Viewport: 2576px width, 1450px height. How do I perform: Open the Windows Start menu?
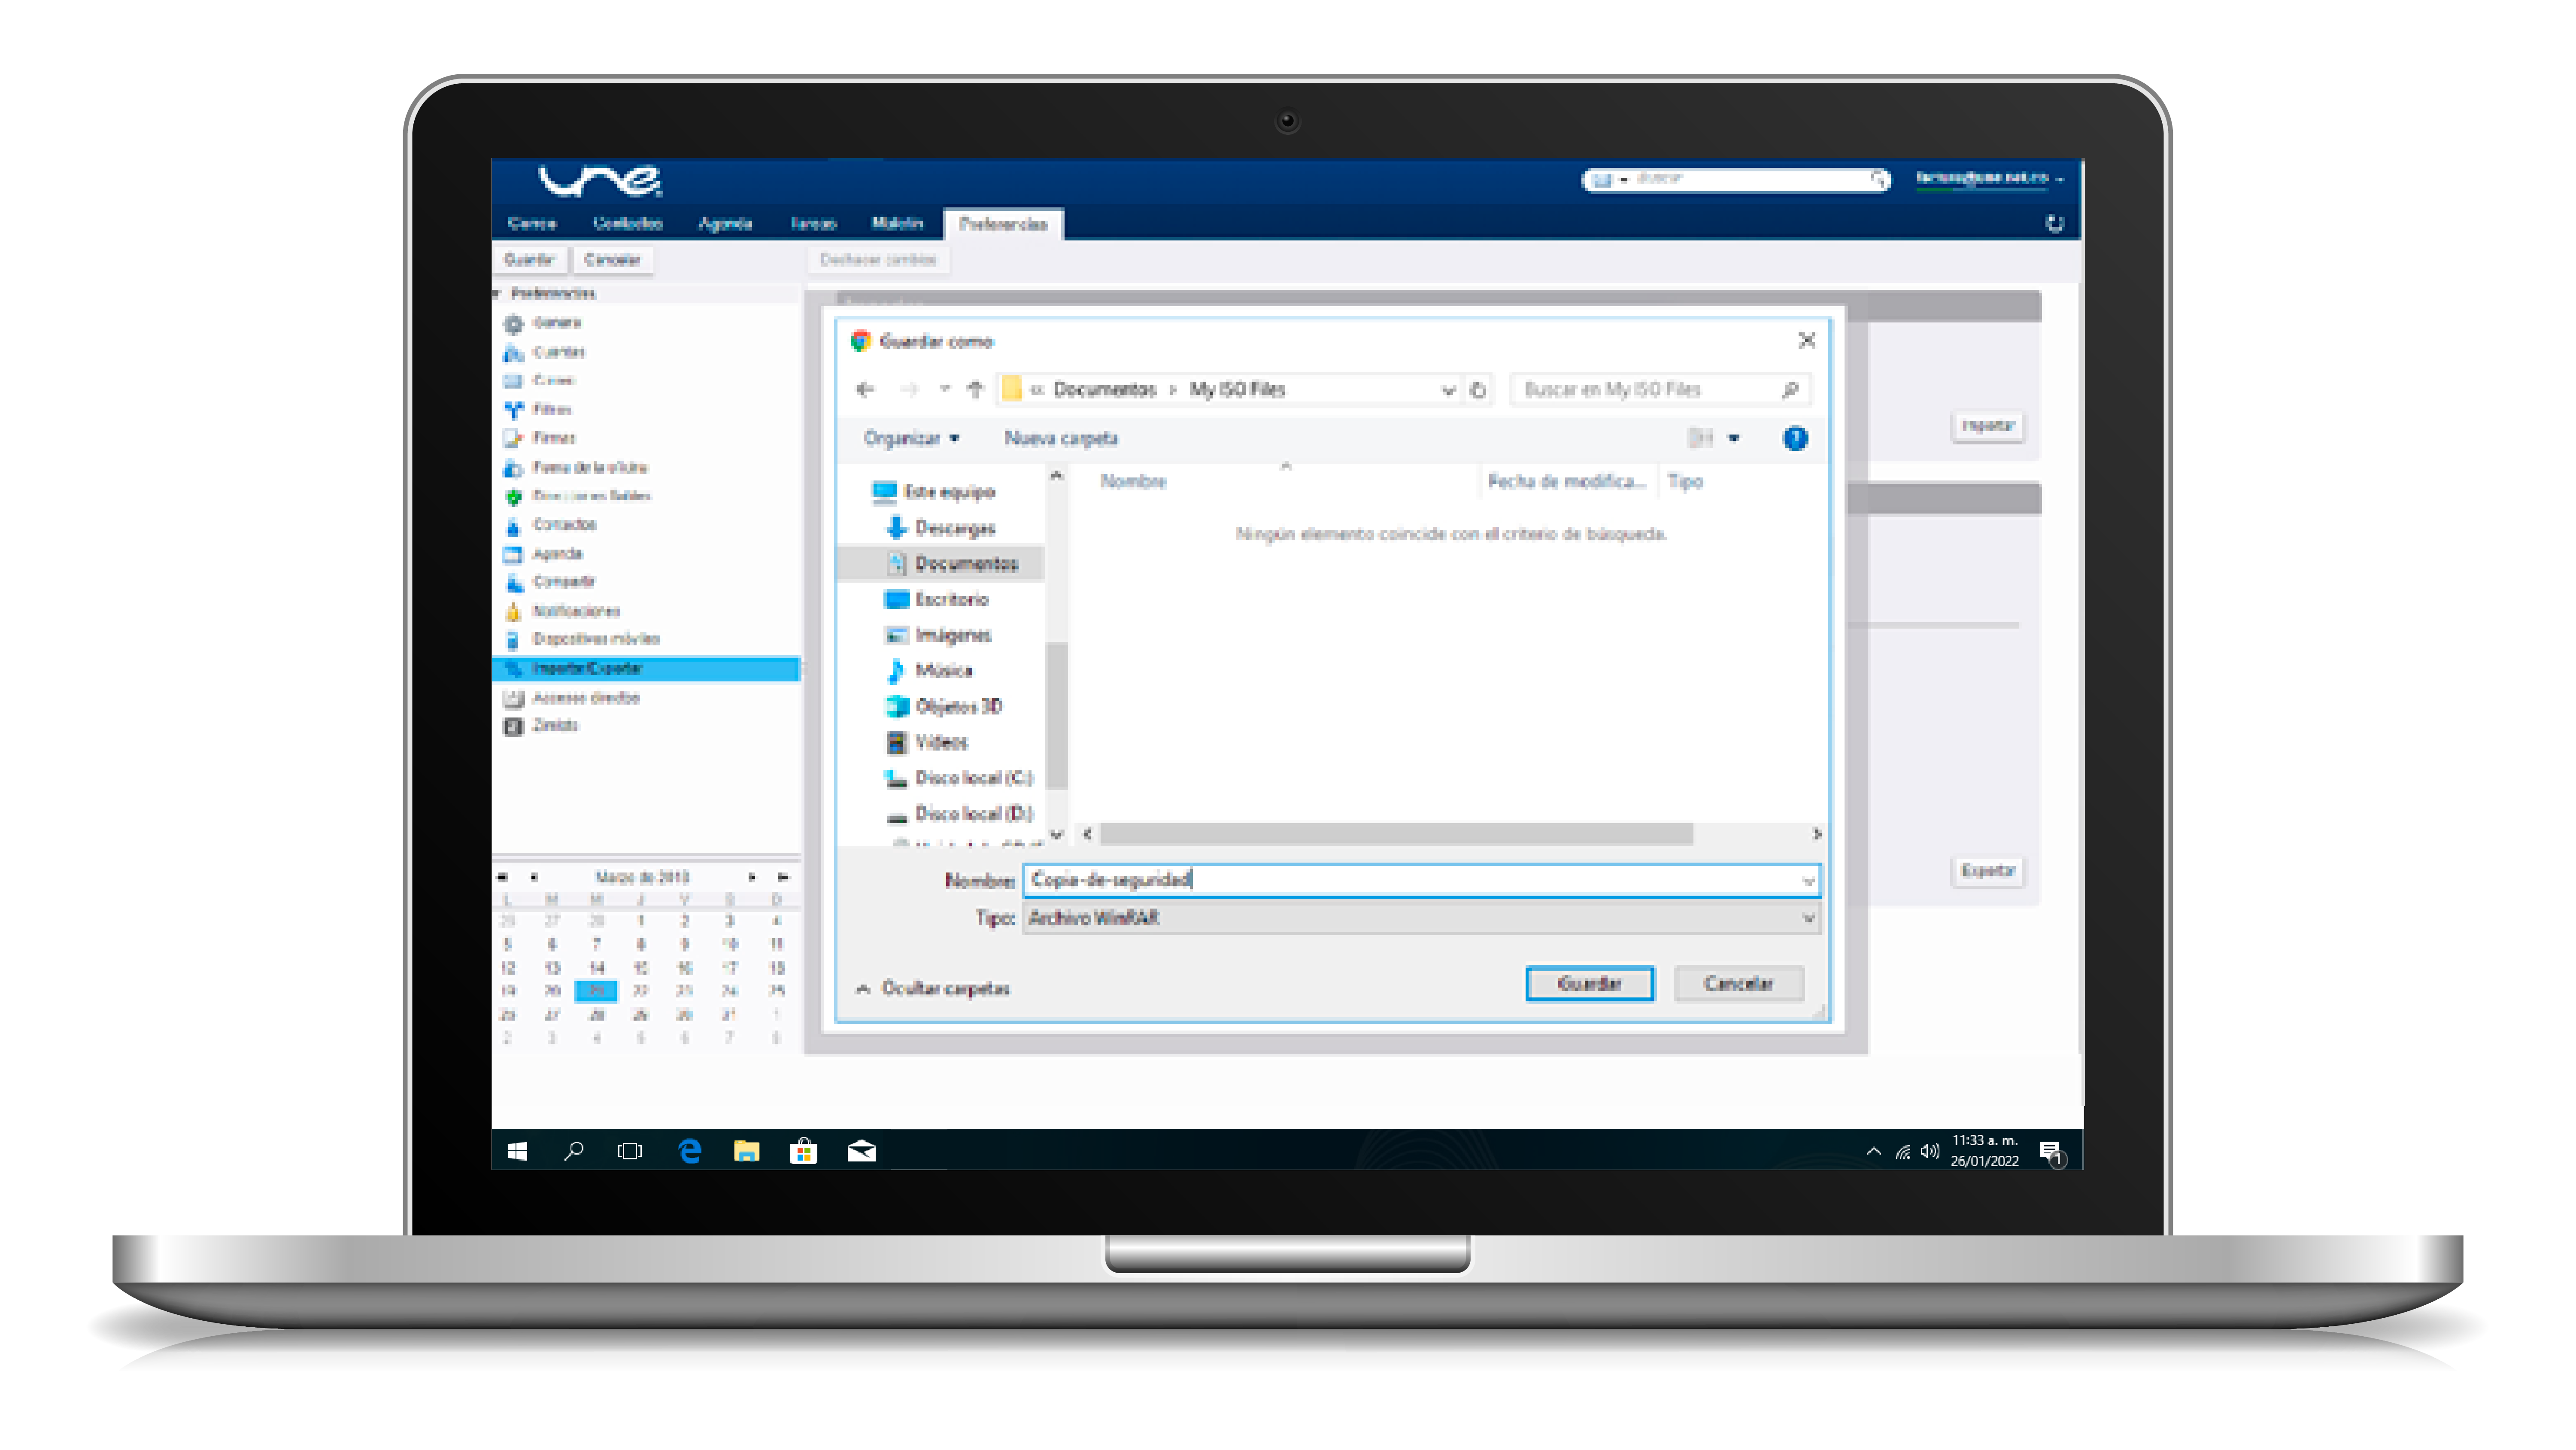(x=517, y=1151)
